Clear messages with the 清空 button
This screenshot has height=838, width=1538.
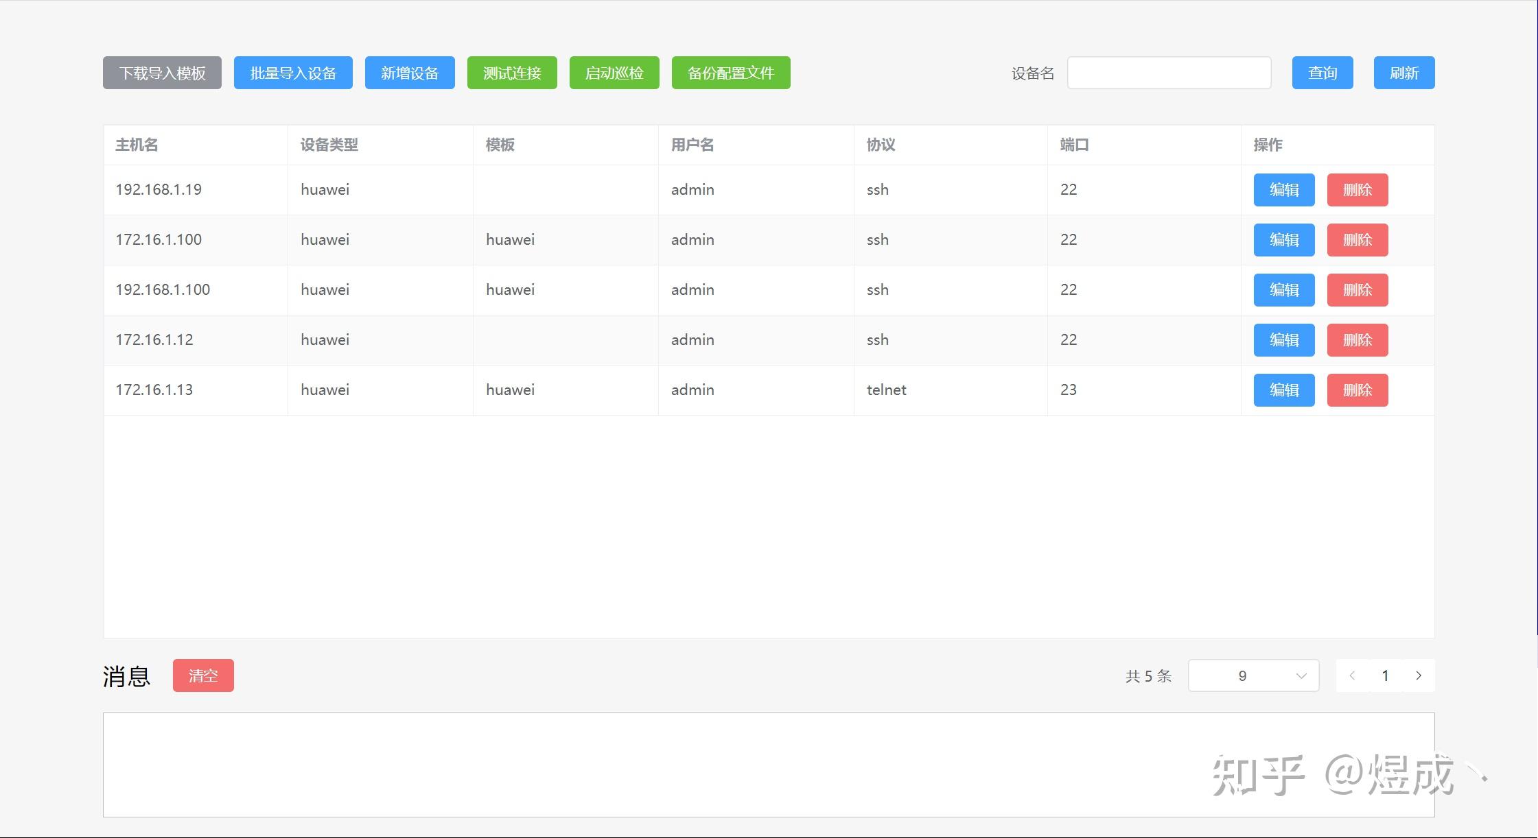pyautogui.click(x=203, y=675)
